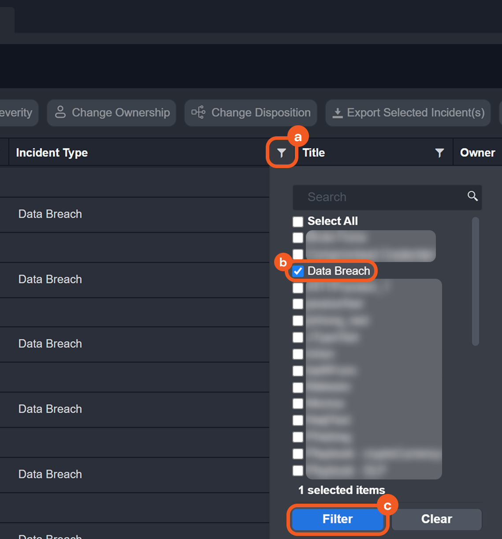Click the Owner column header
The image size is (502, 539).
tap(477, 153)
